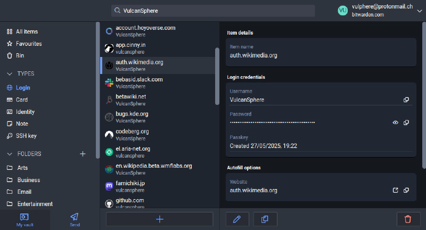Clone the current login item
The height and width of the screenshot is (230, 426).
tap(265, 219)
